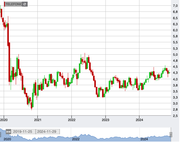Click the 2021 x-axis label

(x=38, y=120)
